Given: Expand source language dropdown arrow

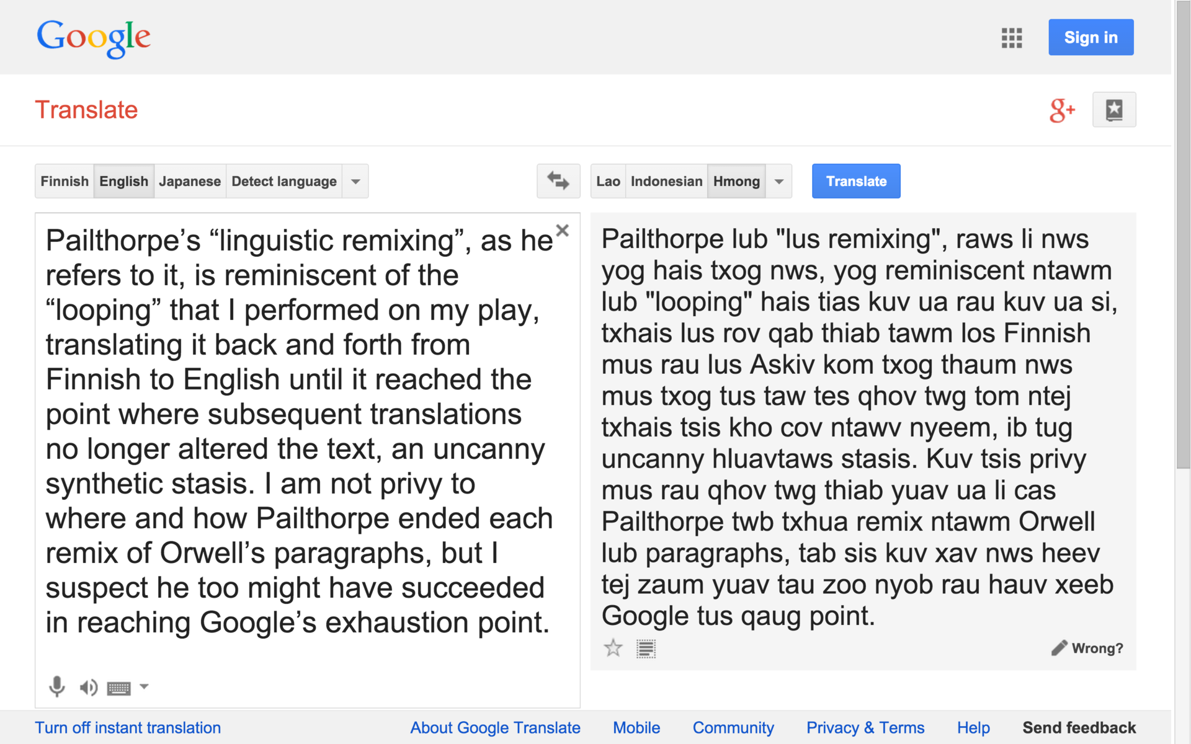Looking at the screenshot, I should 355,182.
